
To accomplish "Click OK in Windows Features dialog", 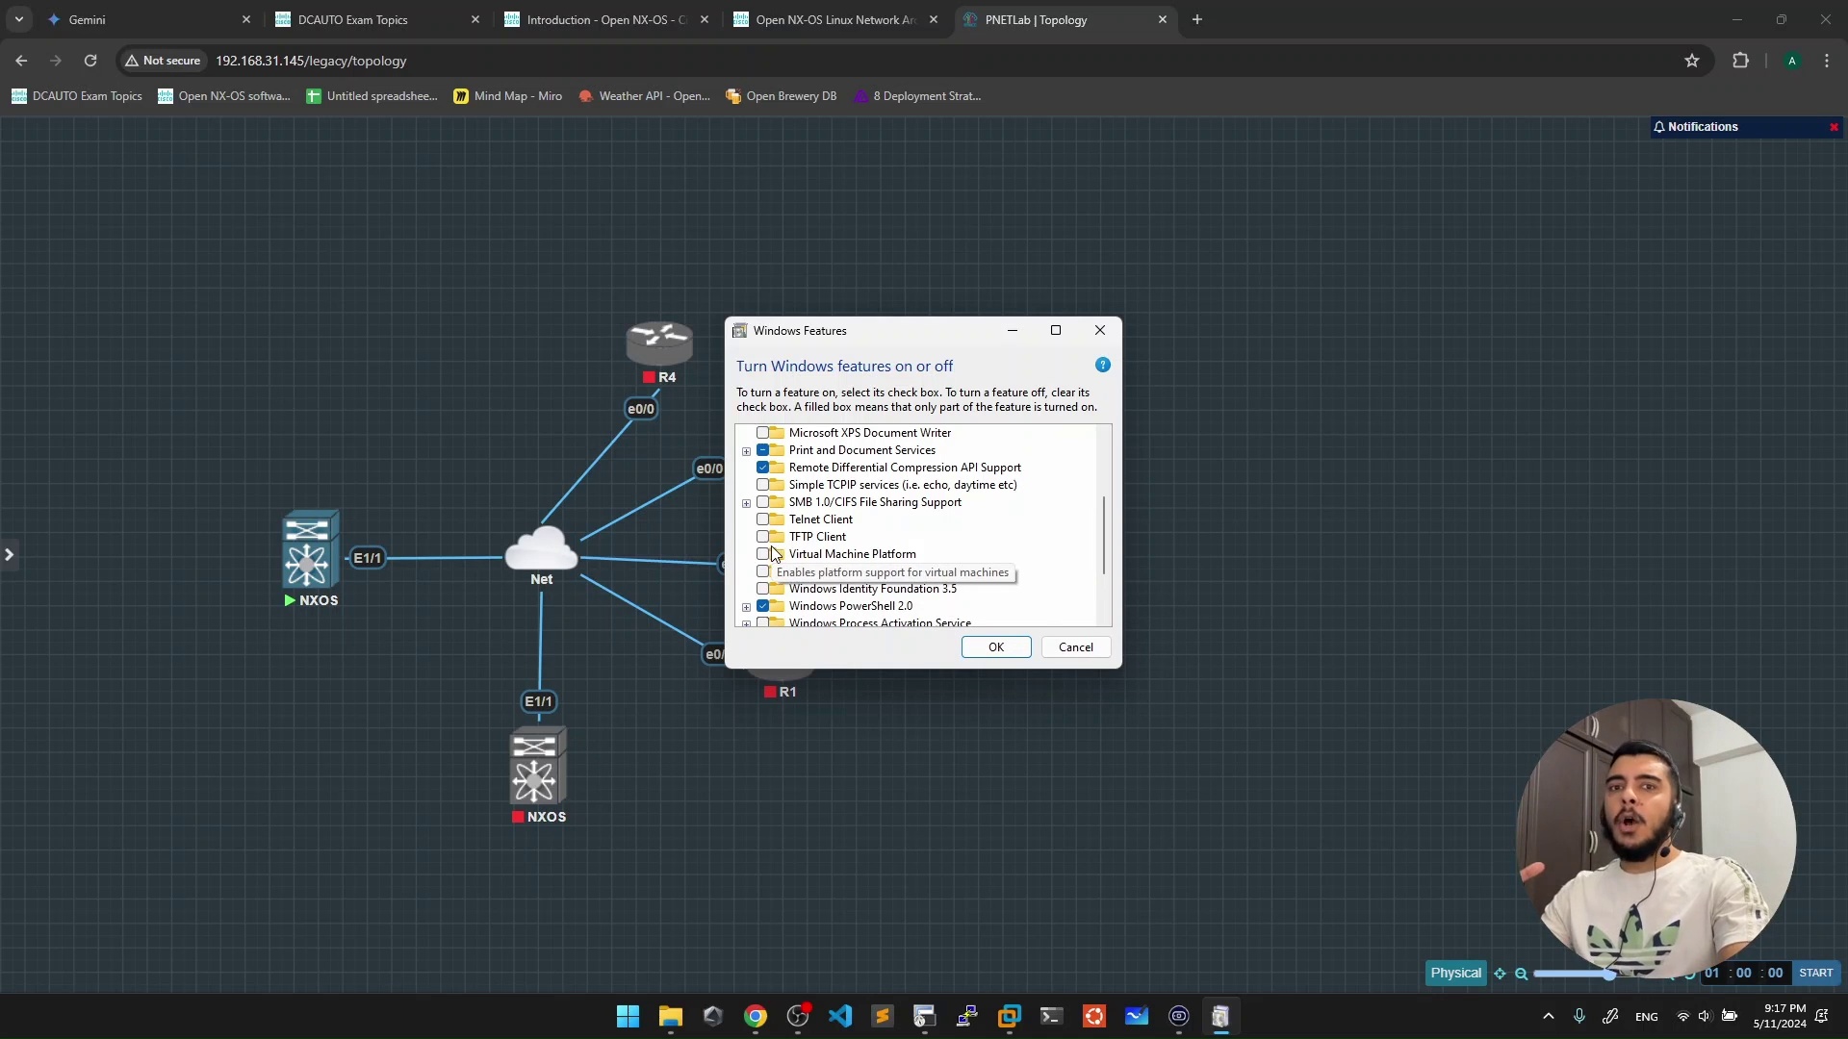I will point(996,647).
